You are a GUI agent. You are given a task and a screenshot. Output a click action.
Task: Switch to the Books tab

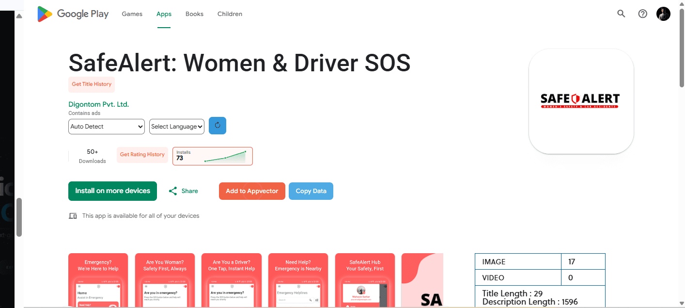click(194, 14)
